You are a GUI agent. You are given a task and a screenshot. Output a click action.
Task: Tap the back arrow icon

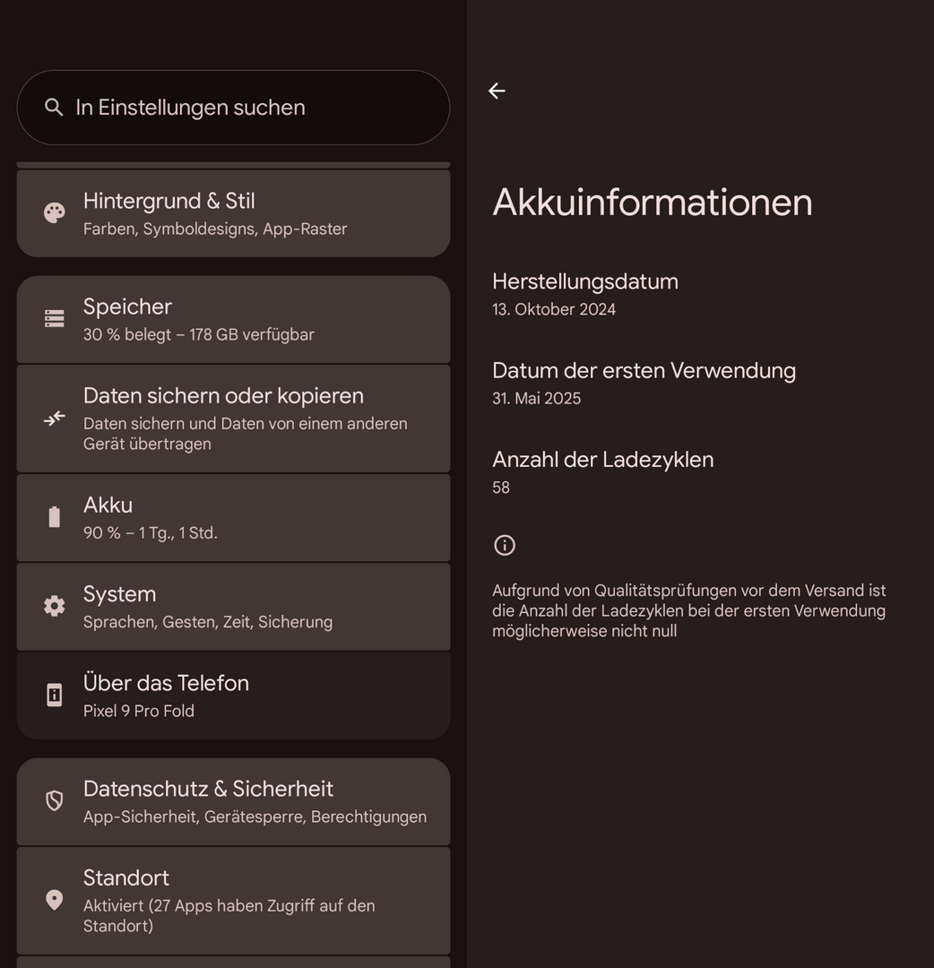pyautogui.click(x=497, y=91)
